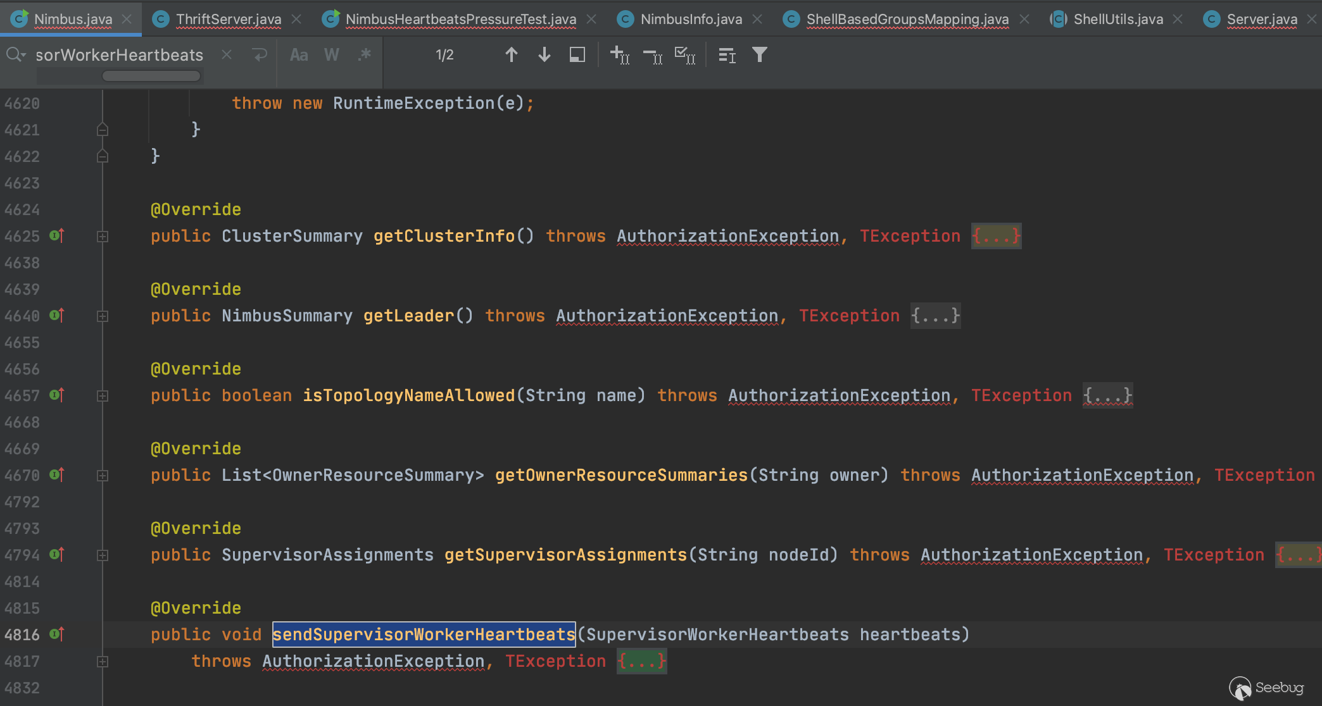
Task: Toggle Regex search option
Action: pyautogui.click(x=364, y=55)
